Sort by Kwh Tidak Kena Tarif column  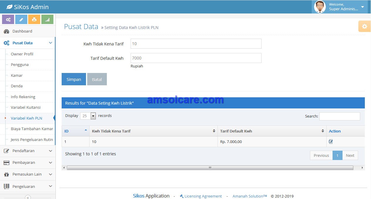[154, 131]
